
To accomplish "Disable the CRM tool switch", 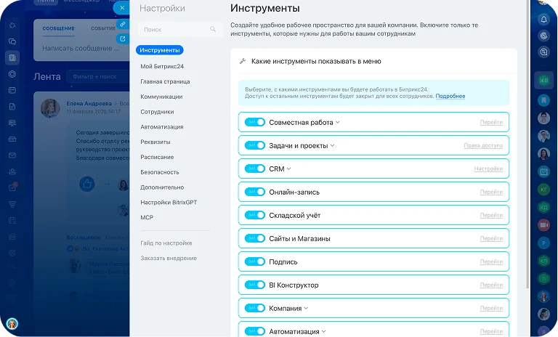I will pyautogui.click(x=255, y=168).
